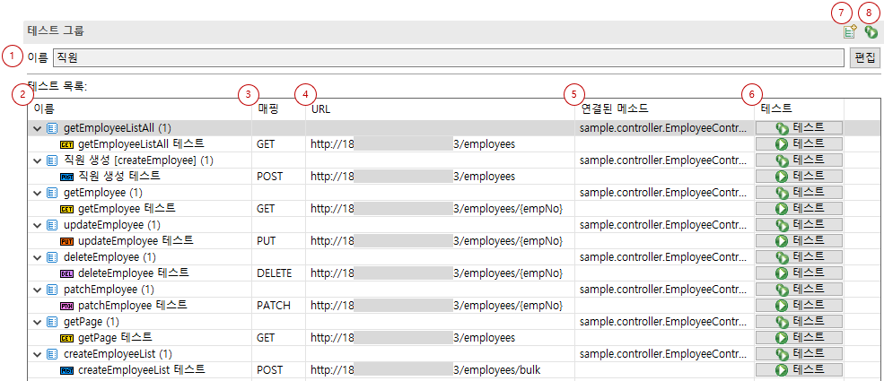This screenshot has height=381, width=884.
Task: Click the 매핑 column header
Action: 268,108
